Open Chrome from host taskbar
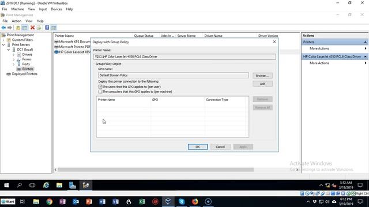 50,202
